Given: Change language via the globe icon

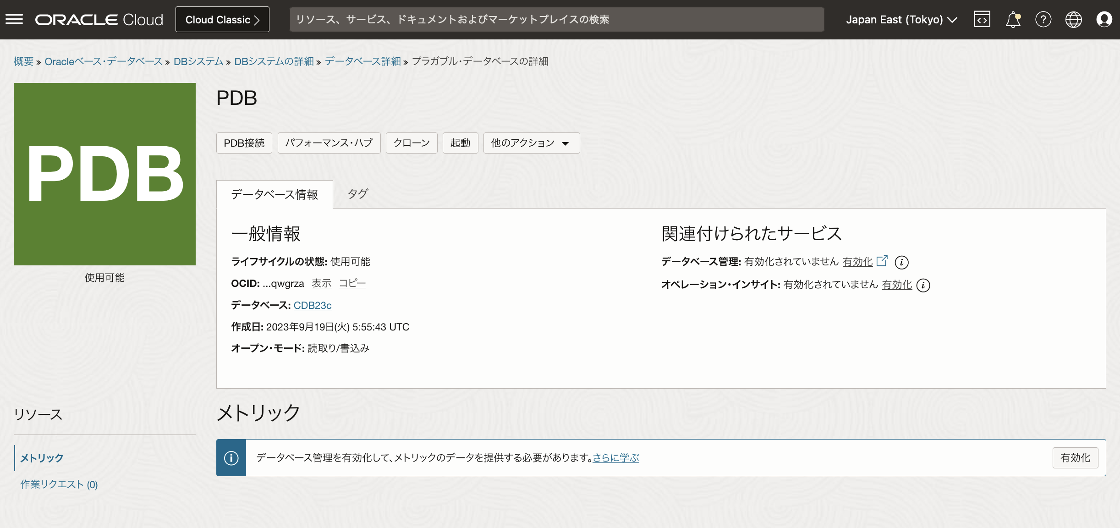Looking at the screenshot, I should [x=1074, y=19].
